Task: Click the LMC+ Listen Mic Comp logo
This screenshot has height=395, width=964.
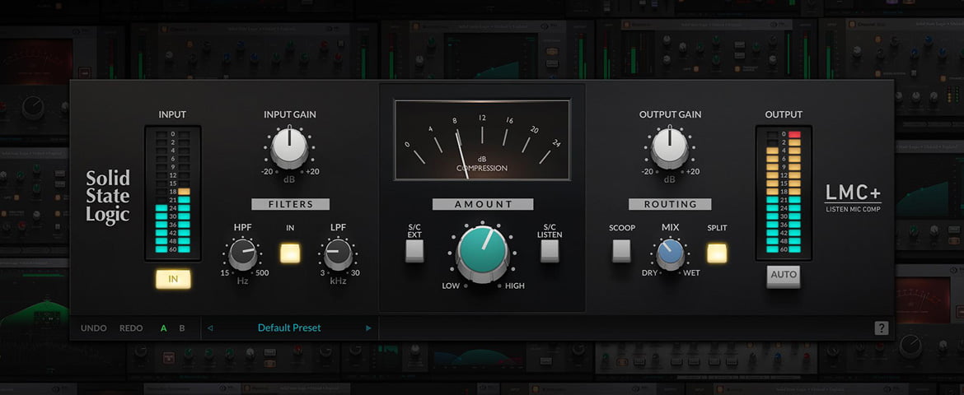Action: (853, 198)
